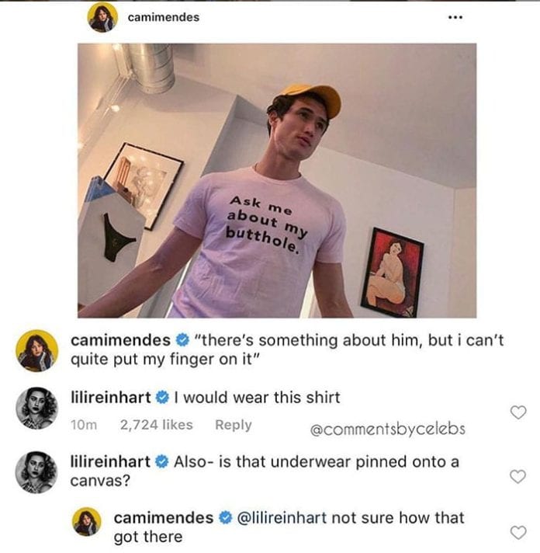
Task: Open the three-dot post options menu
Action: click(x=455, y=17)
